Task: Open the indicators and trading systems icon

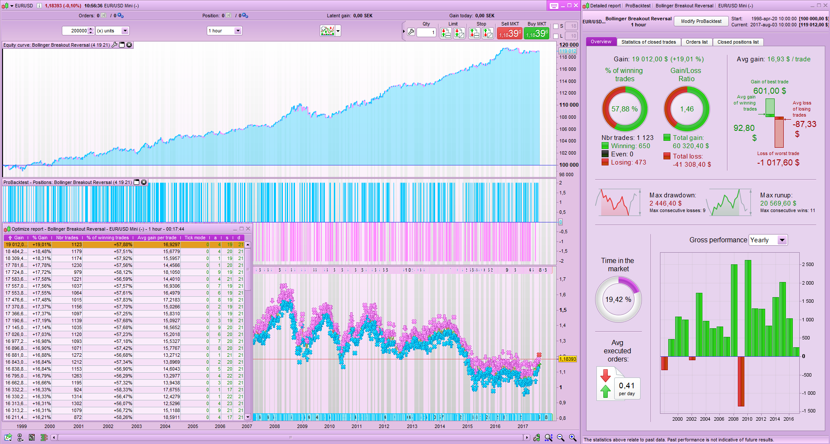Action: (327, 31)
